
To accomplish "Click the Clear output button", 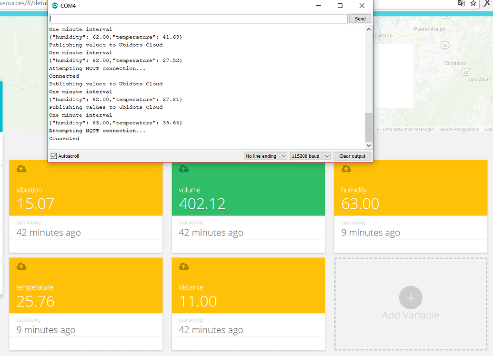I will pos(352,156).
